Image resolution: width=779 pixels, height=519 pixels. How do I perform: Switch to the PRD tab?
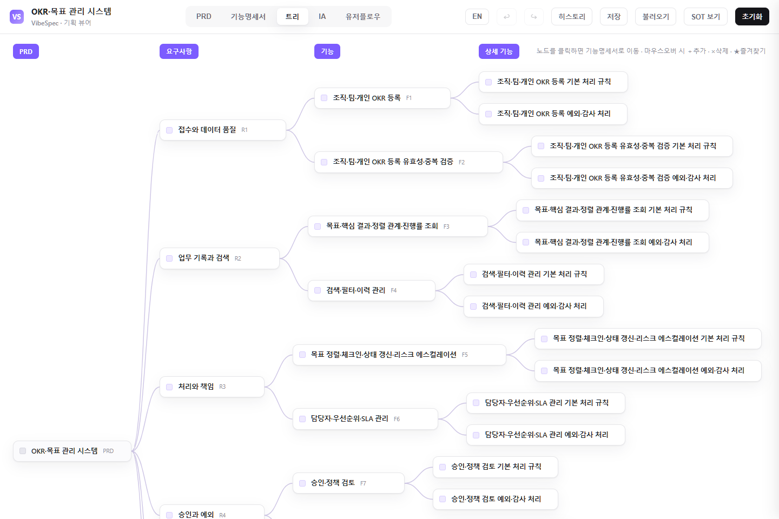[x=204, y=17]
